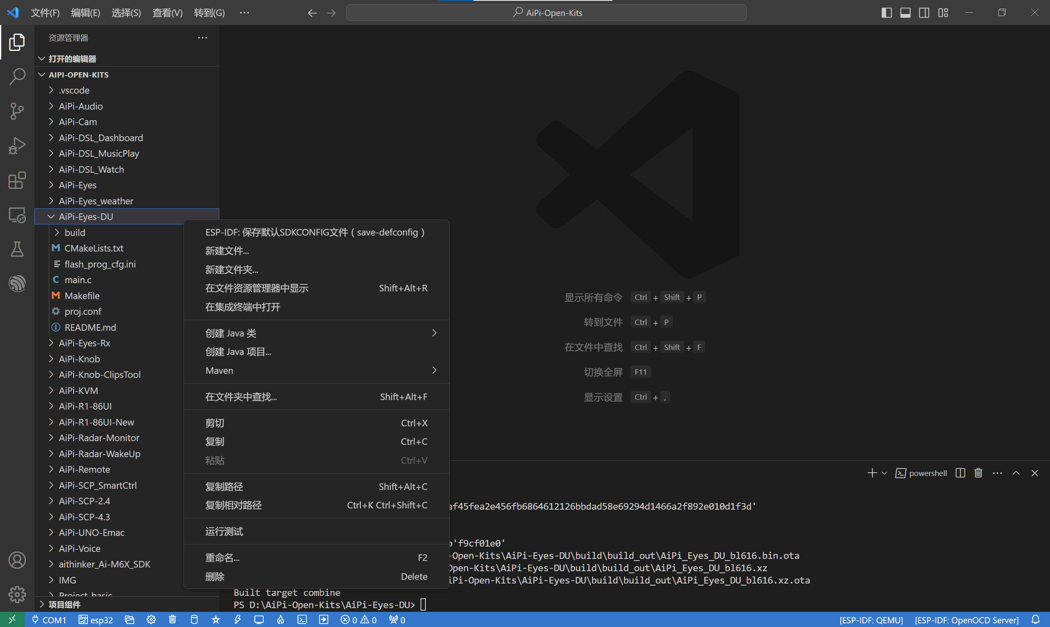The image size is (1050, 627).
Task: Open the Remote Explorer view
Action: pyautogui.click(x=17, y=215)
